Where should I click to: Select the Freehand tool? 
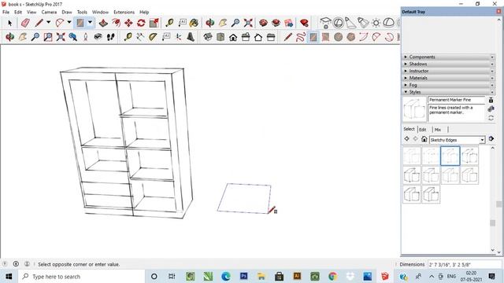tap(300, 37)
